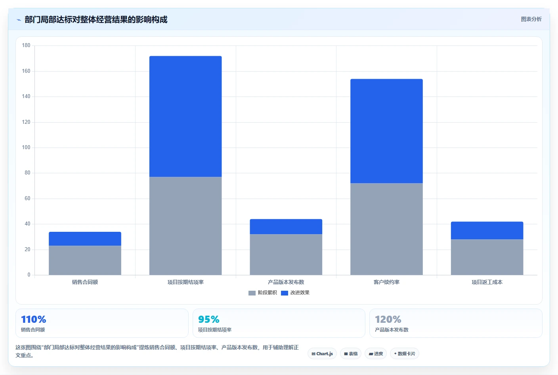This screenshot has width=558, height=375.
Task: Click the blue segment of the 项目返工成本 bar
Action: coord(487,230)
